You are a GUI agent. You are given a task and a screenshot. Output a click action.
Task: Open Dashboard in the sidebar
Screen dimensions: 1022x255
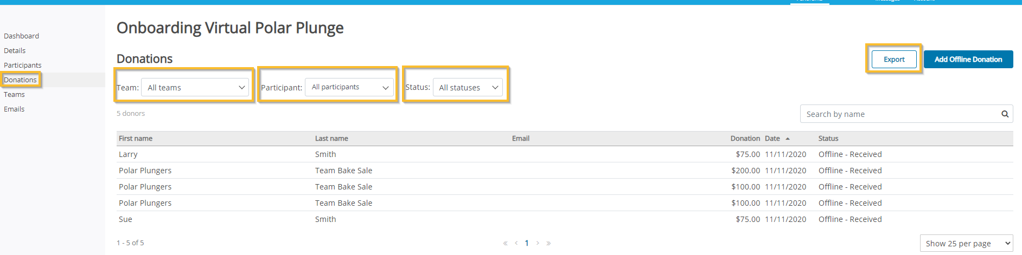21,36
